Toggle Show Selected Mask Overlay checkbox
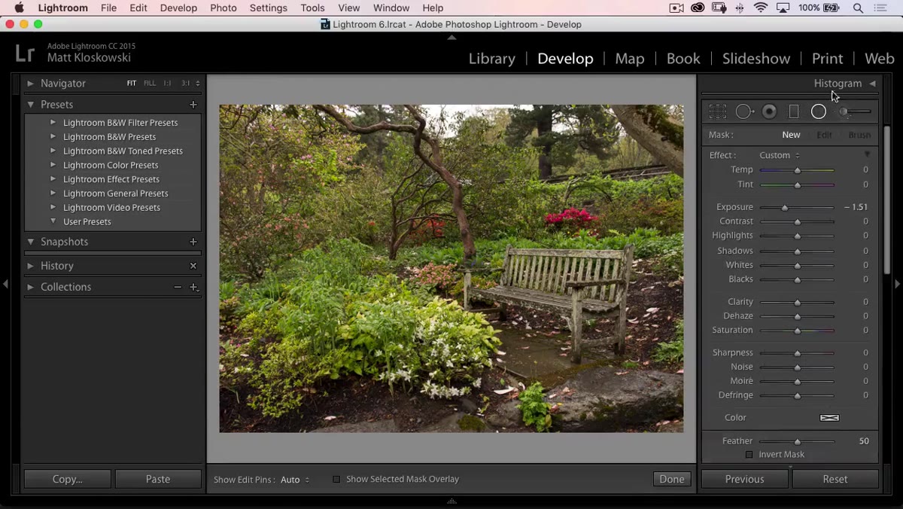The image size is (903, 509). coord(336,480)
